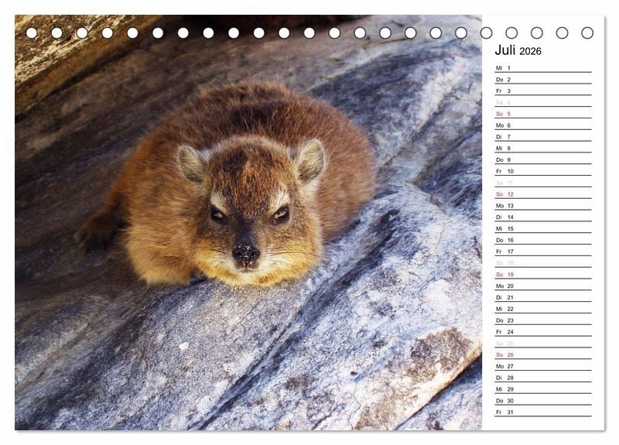Select the year 2026 label
The height and width of the screenshot is (445, 619).
point(531,52)
